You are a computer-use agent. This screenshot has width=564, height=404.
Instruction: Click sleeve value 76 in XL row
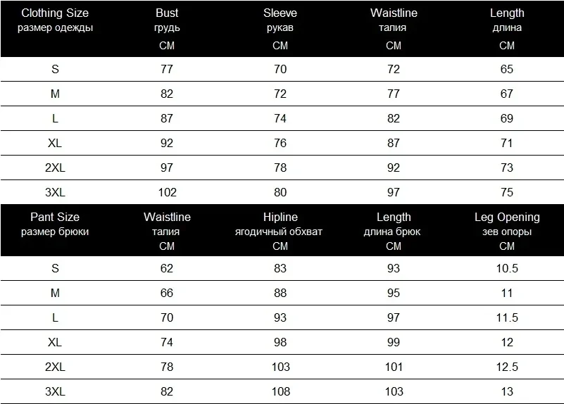coord(280,143)
